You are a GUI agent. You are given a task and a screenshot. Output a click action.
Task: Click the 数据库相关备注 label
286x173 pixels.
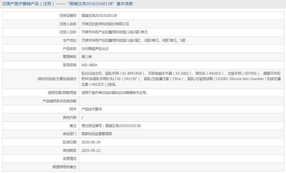coord(65,167)
